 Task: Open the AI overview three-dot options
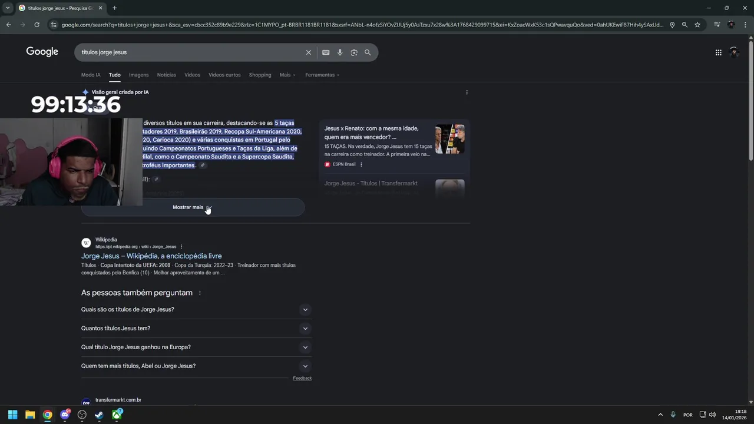(x=467, y=92)
